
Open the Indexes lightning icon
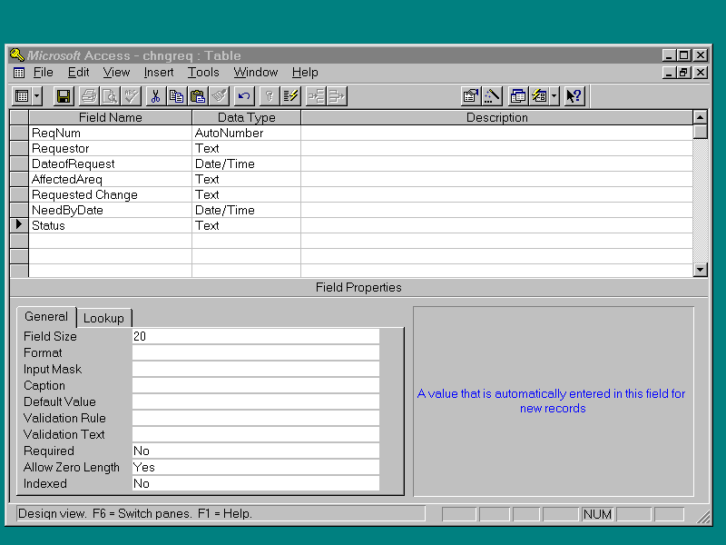(x=290, y=95)
